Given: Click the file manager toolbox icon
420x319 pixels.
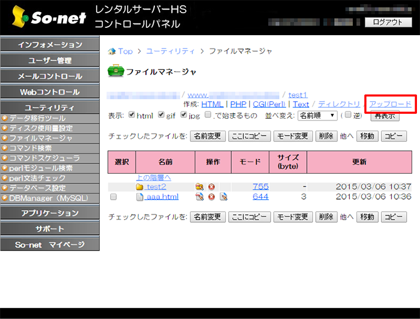Looking at the screenshot, I should (x=115, y=71).
